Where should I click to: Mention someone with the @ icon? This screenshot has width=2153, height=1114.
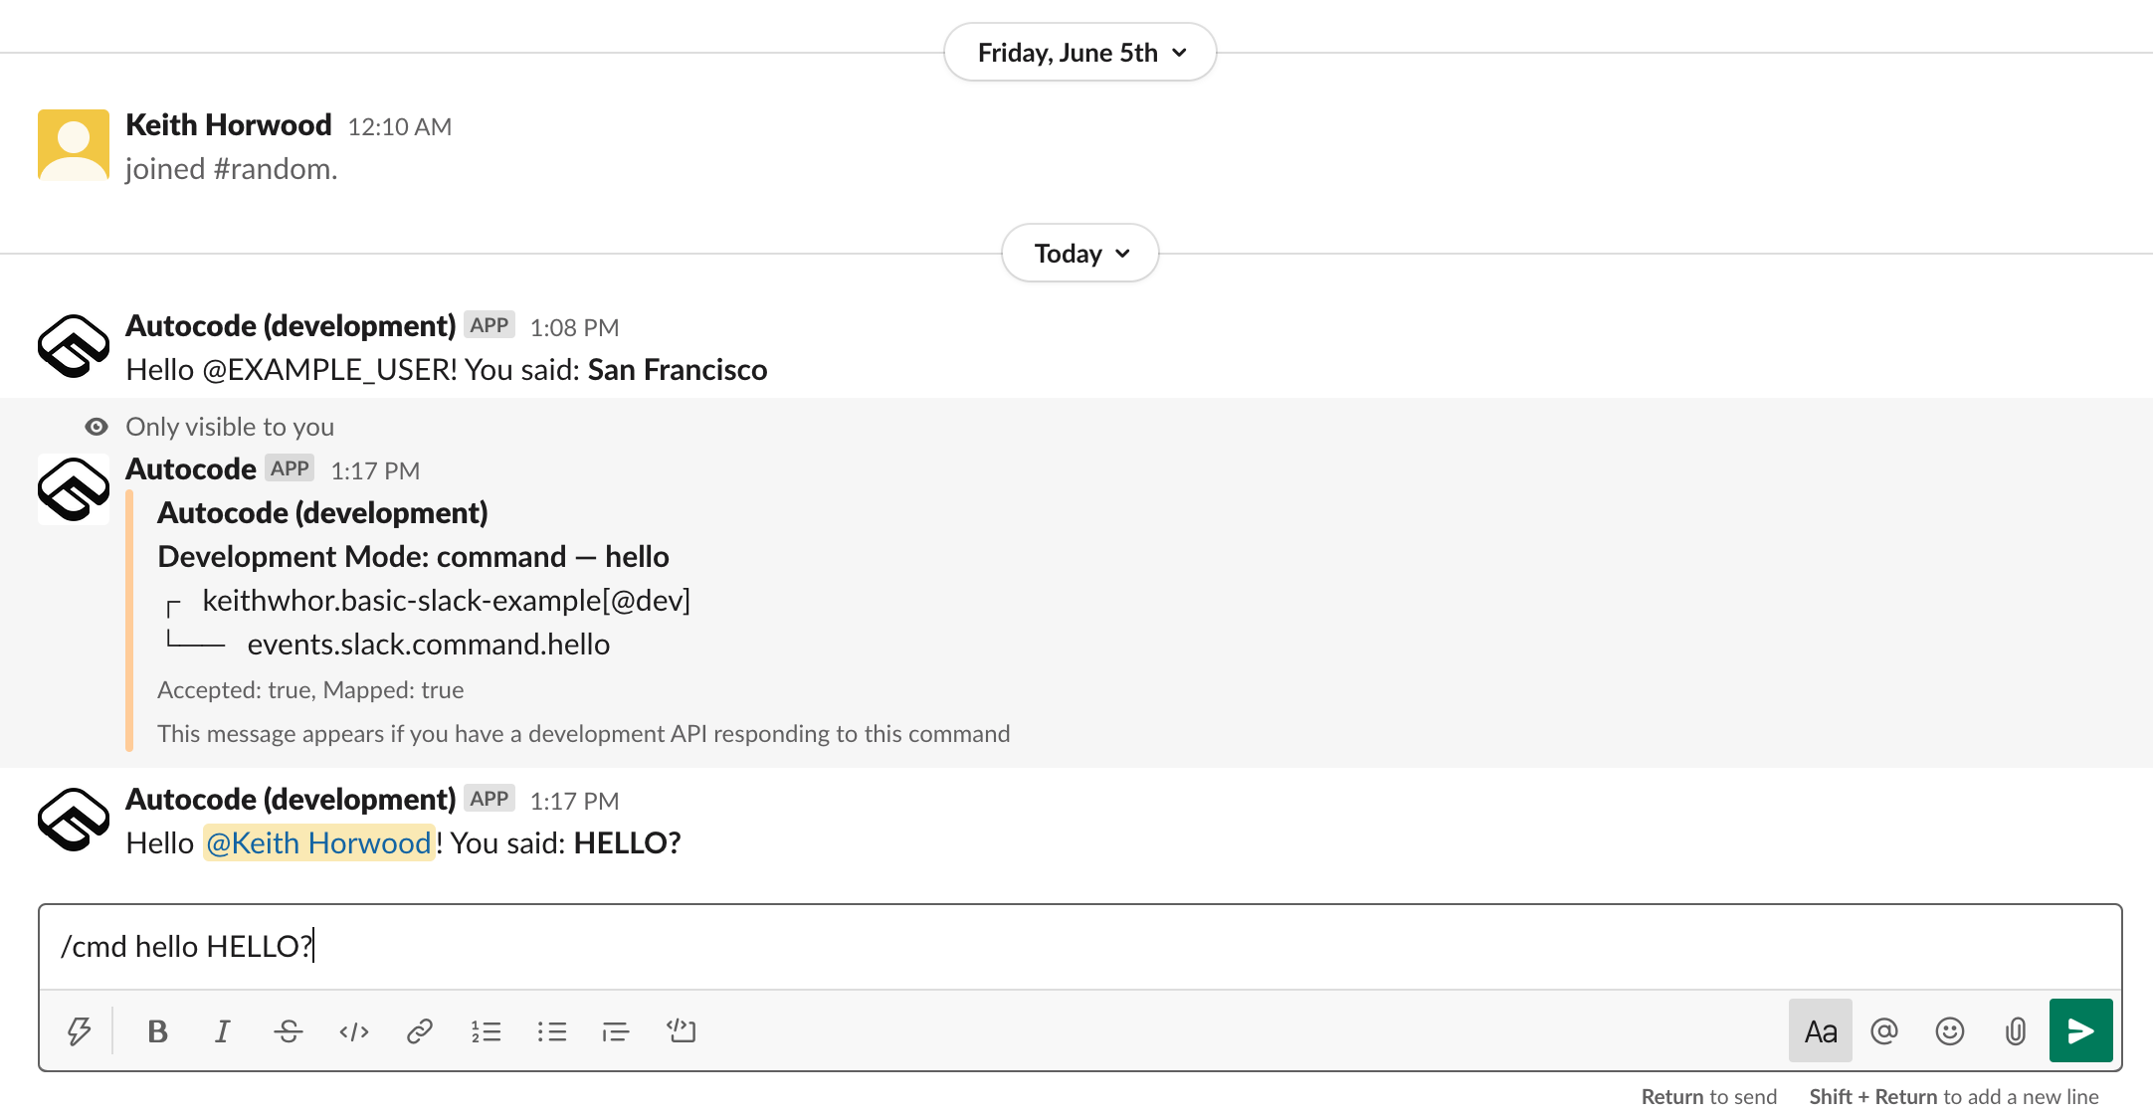(1884, 1031)
